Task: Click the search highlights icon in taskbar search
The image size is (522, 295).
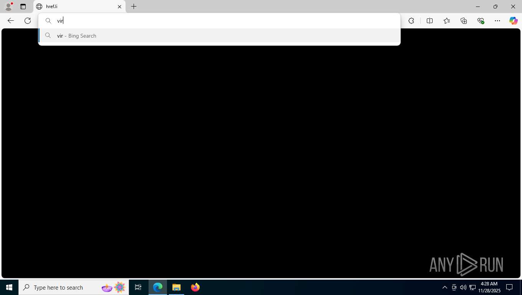Action: 114,287
